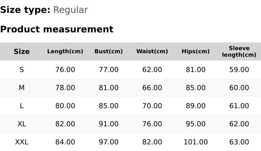261x151 pixels.
Task: Click the Bust(cm) column header
Action: (x=109, y=51)
